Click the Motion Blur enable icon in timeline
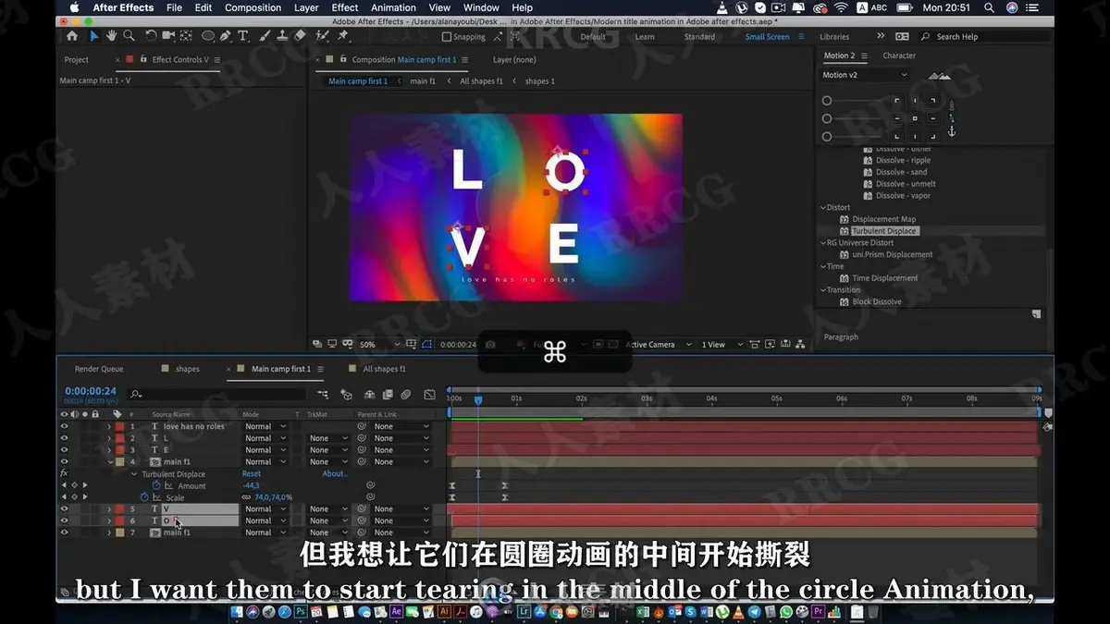 click(x=405, y=395)
